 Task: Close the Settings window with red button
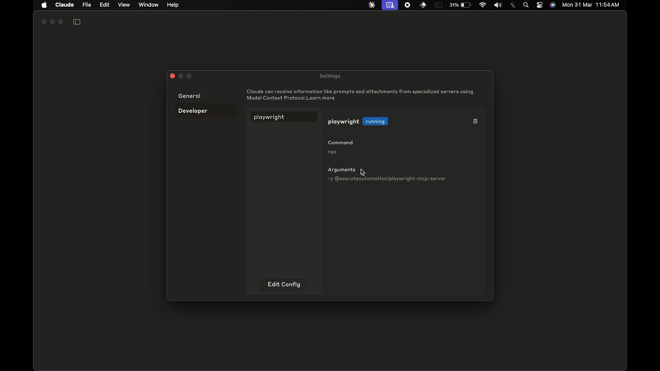coord(172,76)
